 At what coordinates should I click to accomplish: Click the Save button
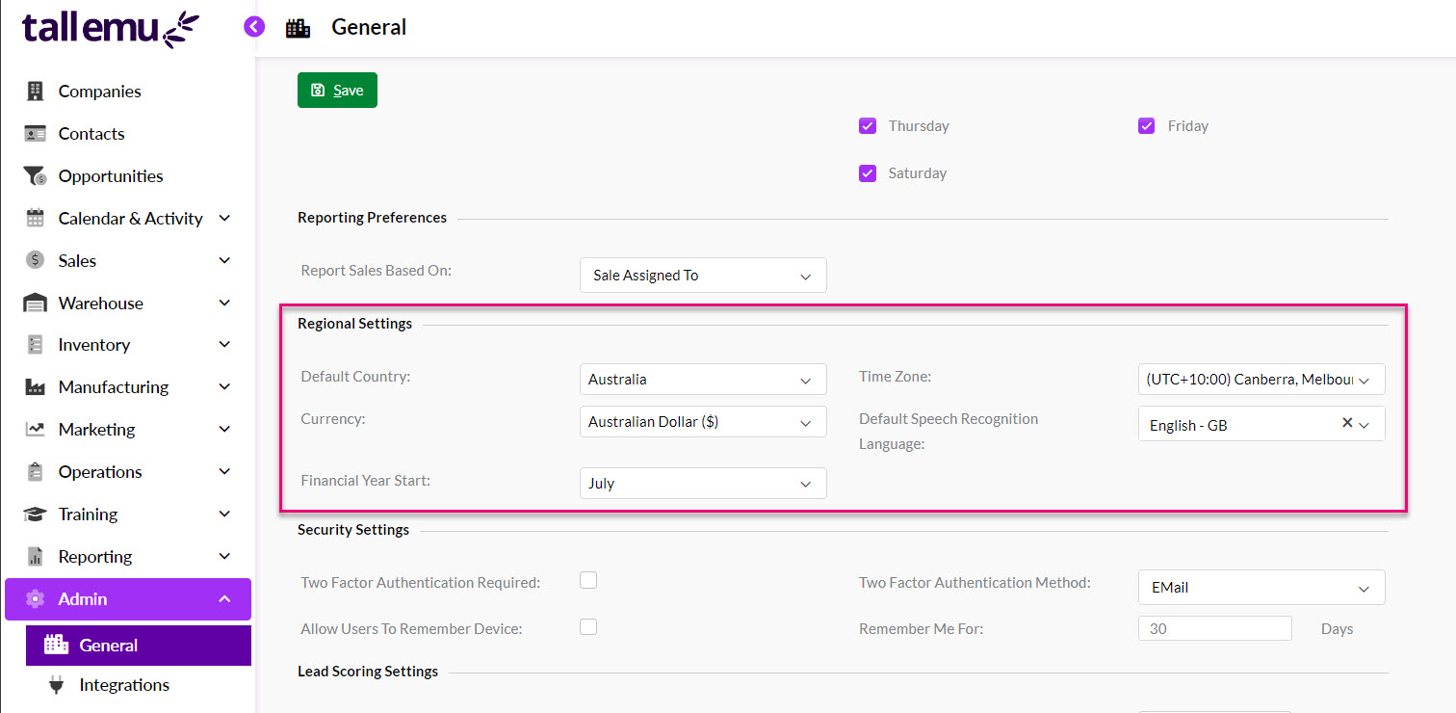pyautogui.click(x=337, y=90)
